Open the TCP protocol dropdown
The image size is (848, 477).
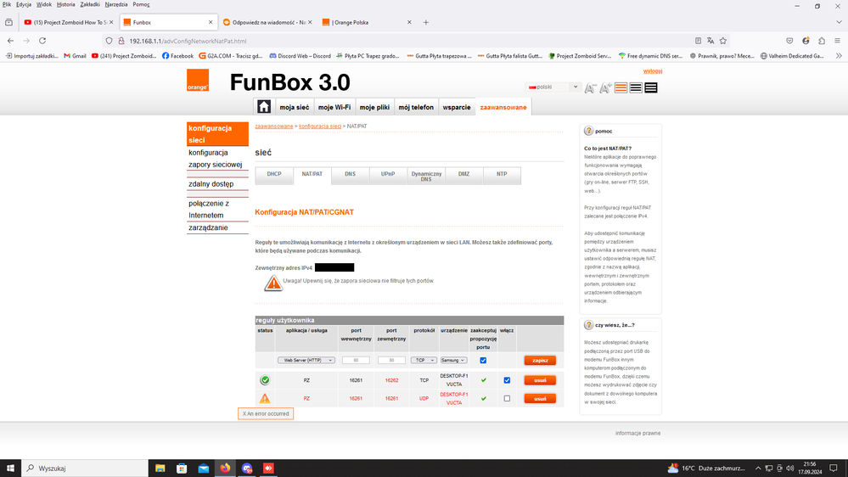point(424,360)
